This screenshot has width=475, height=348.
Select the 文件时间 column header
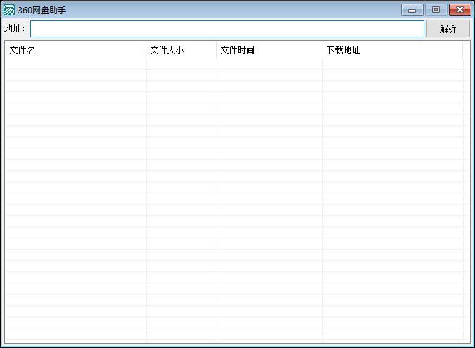tap(269, 51)
